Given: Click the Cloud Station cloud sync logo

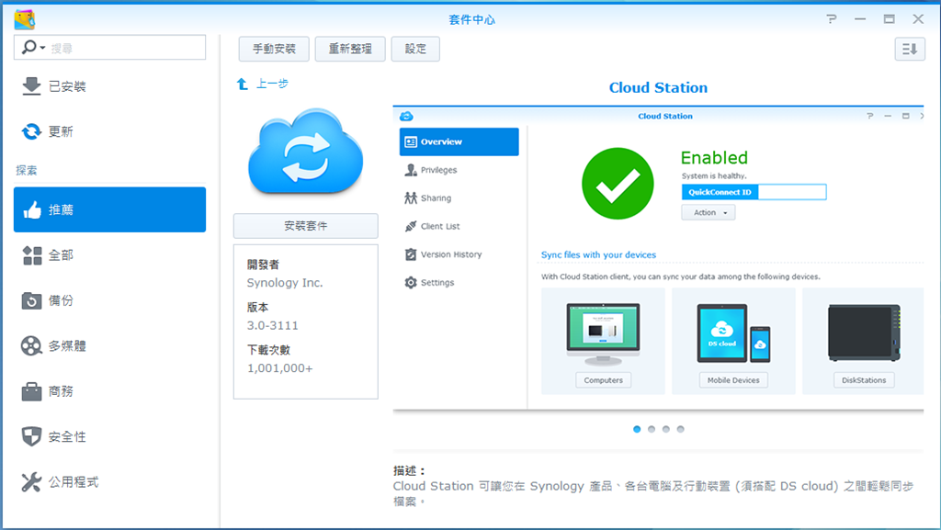Looking at the screenshot, I should [305, 152].
